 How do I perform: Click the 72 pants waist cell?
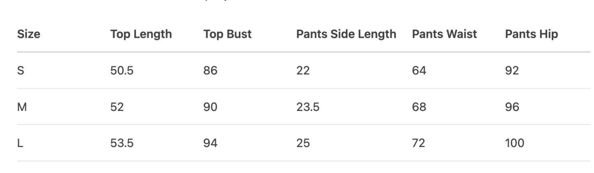point(418,143)
